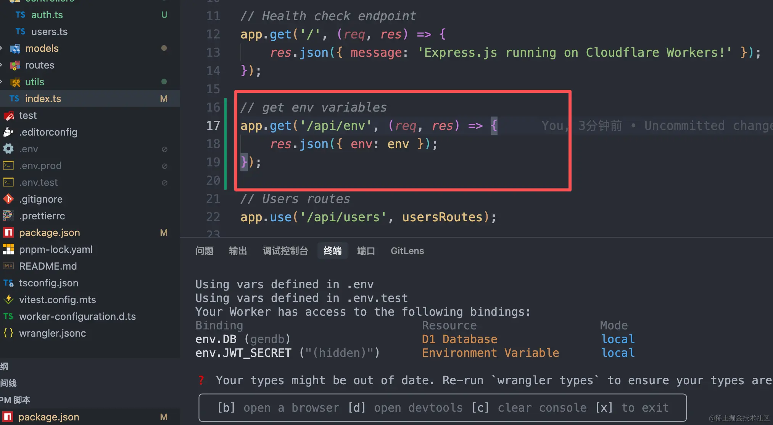Click the utils folder tools icon
This screenshot has height=425, width=773.
15,82
